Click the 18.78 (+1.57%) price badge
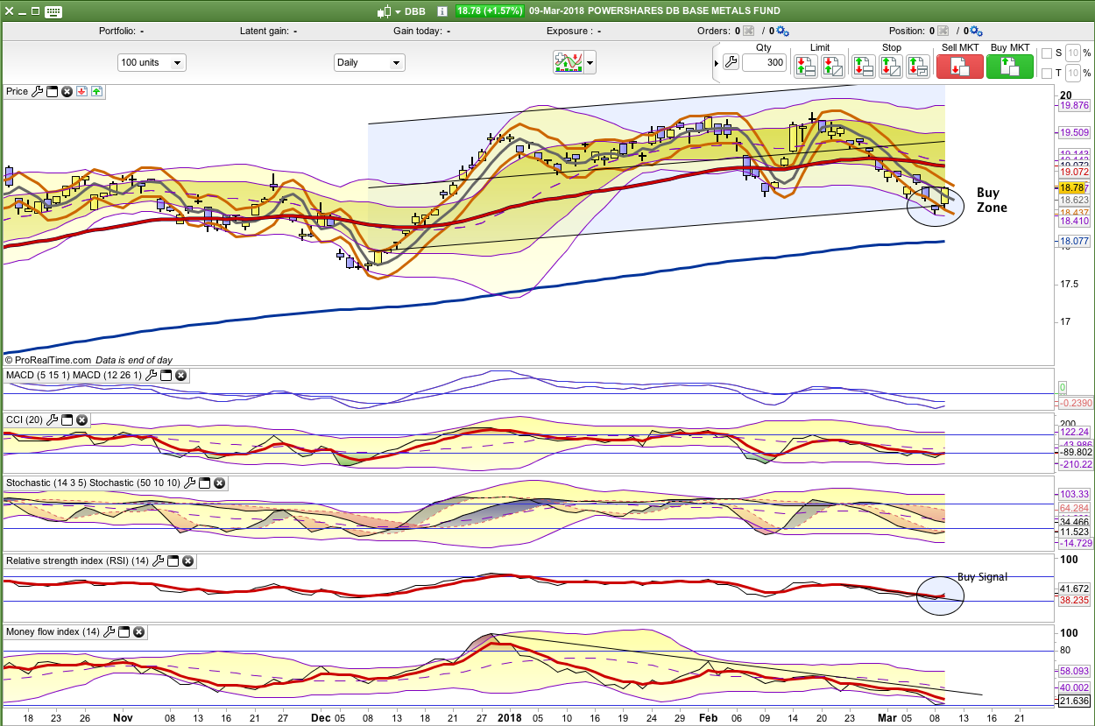 point(490,11)
